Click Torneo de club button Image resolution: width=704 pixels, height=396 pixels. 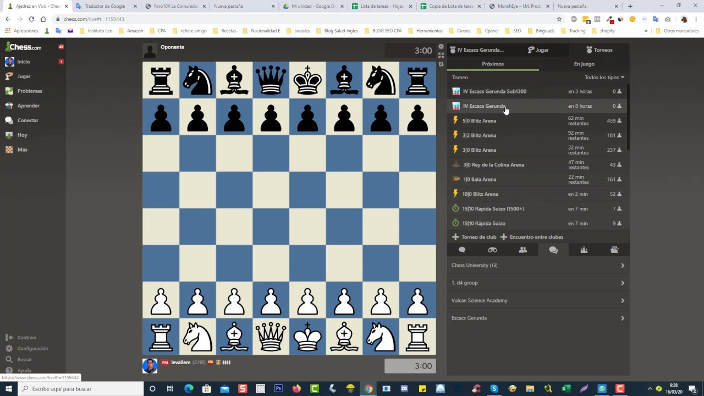[x=474, y=237]
